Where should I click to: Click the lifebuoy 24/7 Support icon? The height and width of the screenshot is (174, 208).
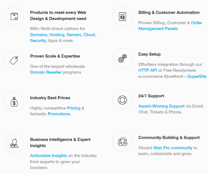click(122, 100)
